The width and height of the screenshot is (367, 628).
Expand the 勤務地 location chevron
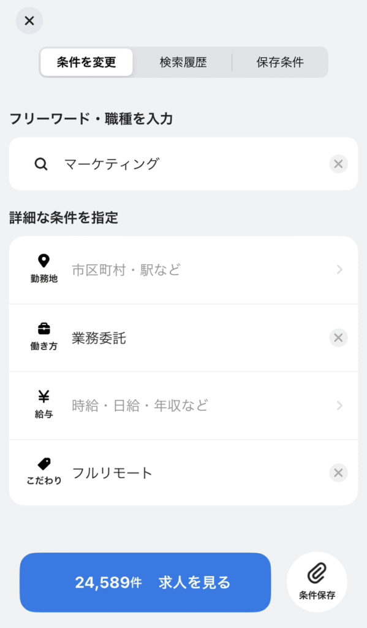pos(339,270)
